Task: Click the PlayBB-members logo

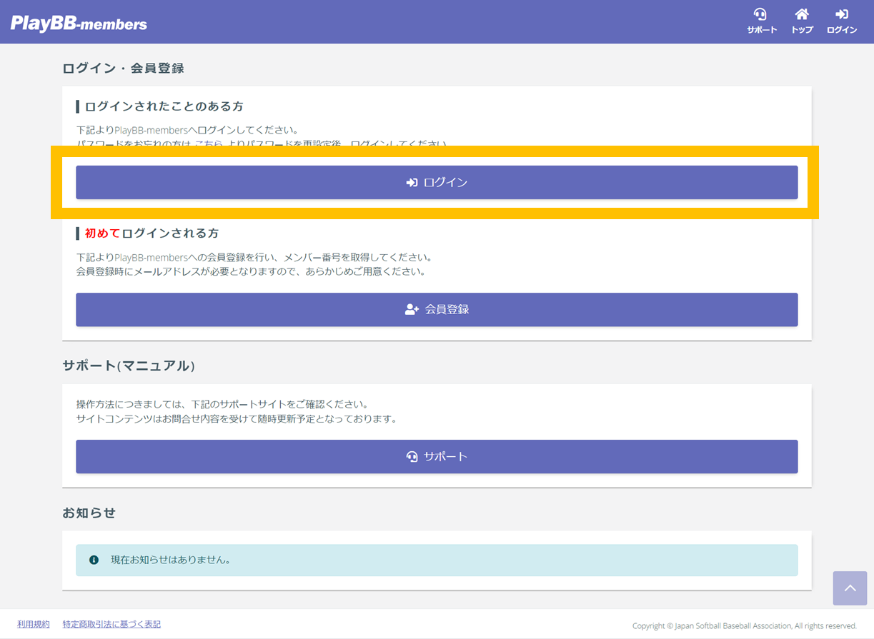Action: pyautogui.click(x=79, y=24)
